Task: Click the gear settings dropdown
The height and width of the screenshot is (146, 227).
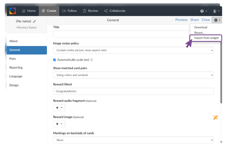Action: [x=217, y=20]
